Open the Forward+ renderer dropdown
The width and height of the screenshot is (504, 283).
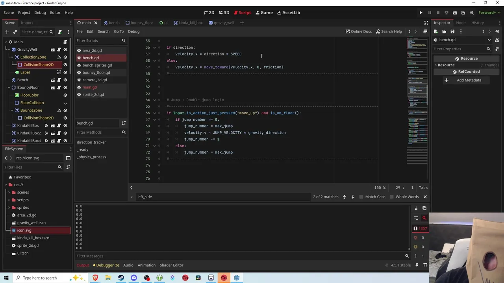point(489,13)
